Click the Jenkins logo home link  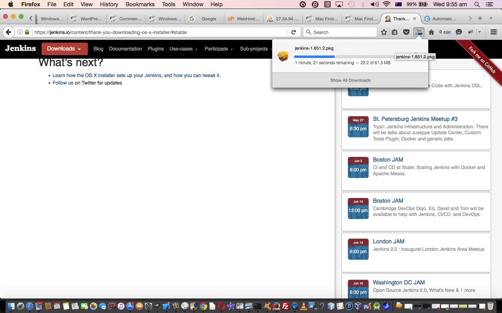click(x=20, y=49)
